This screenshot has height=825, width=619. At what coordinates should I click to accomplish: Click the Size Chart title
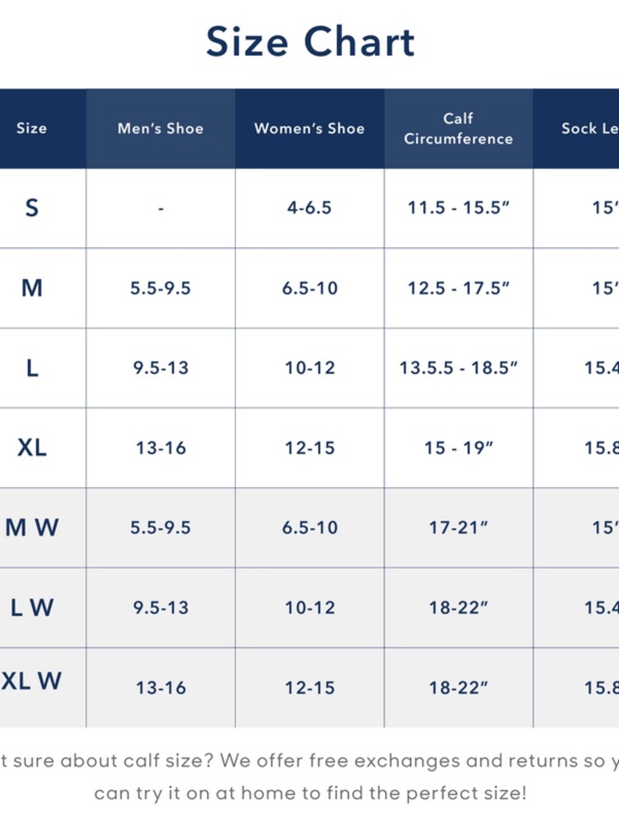point(310,42)
